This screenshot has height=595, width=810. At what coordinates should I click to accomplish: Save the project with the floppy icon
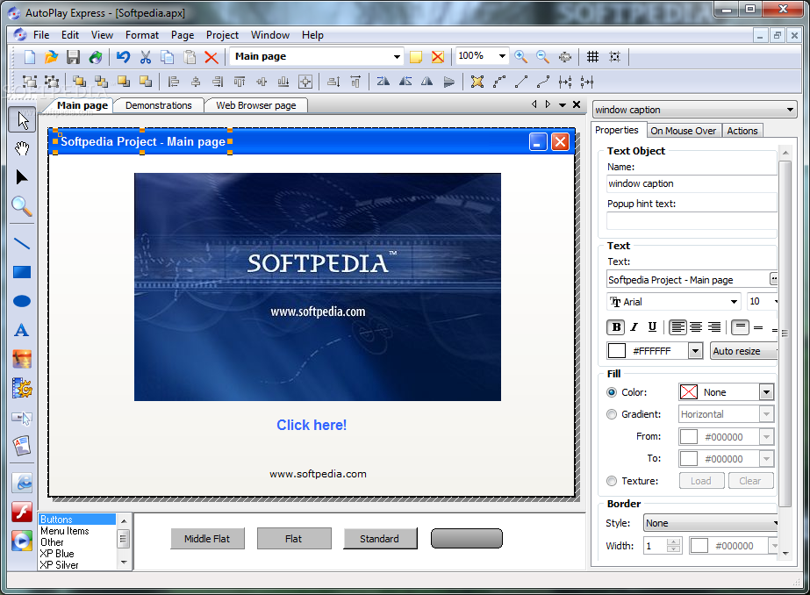click(73, 56)
